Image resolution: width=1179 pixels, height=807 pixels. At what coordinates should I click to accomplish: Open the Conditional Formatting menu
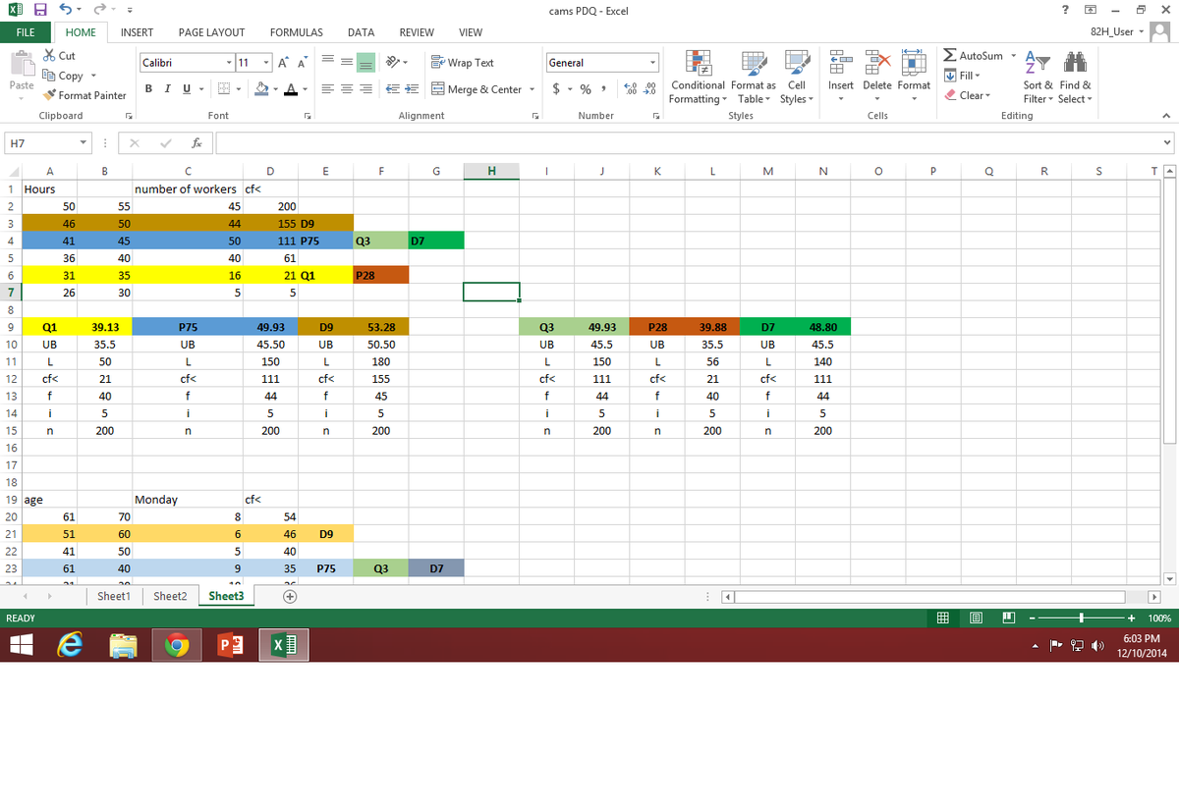tap(698, 77)
